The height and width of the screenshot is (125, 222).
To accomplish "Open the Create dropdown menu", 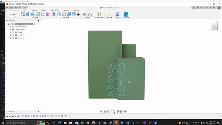I will [35, 18].
